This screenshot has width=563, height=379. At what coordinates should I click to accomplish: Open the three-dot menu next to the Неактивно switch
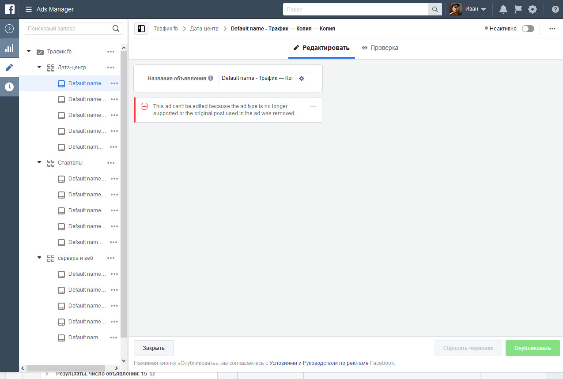coord(552,29)
